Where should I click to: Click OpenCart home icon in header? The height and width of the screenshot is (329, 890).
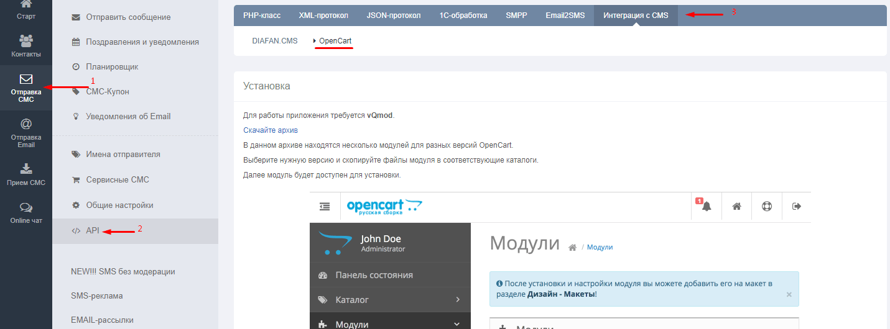tap(736, 206)
